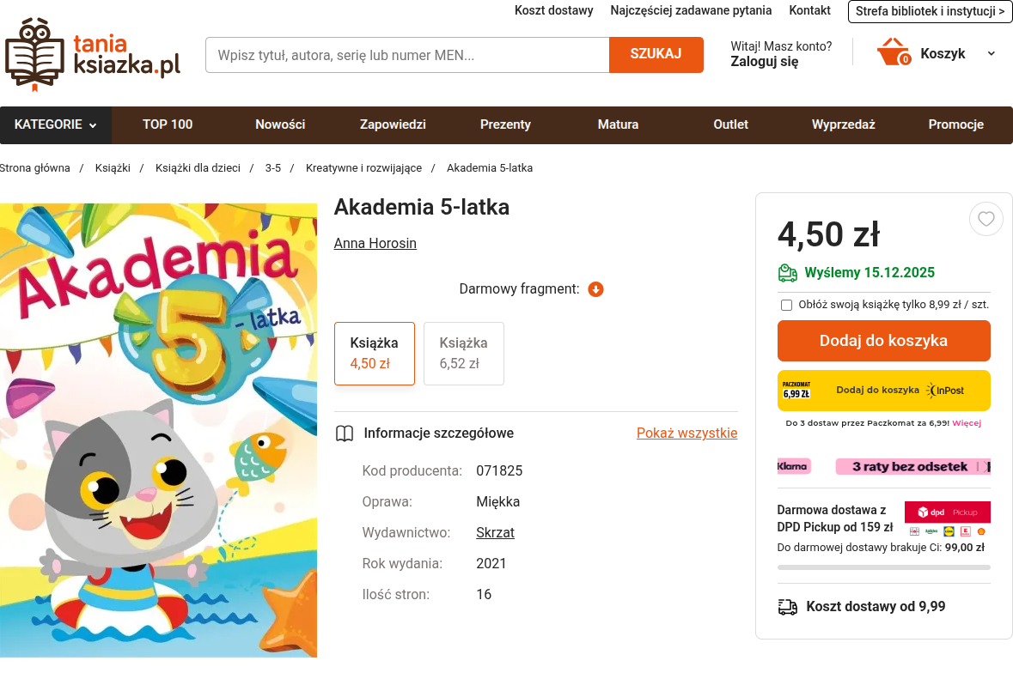The image size is (1013, 673).
Task: Click the Klarna installments banner
Action: click(x=883, y=466)
